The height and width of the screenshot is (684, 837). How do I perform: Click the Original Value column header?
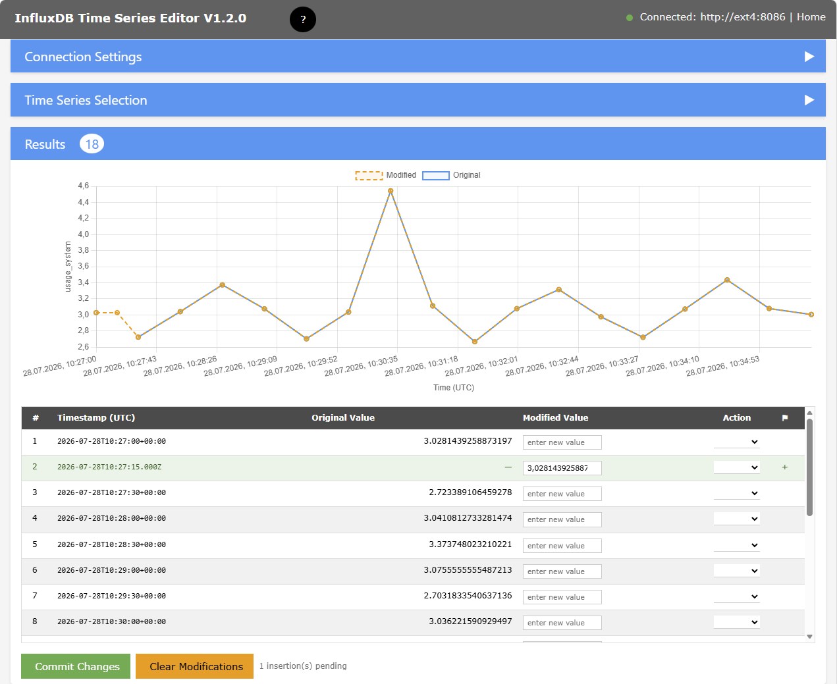[x=343, y=418]
